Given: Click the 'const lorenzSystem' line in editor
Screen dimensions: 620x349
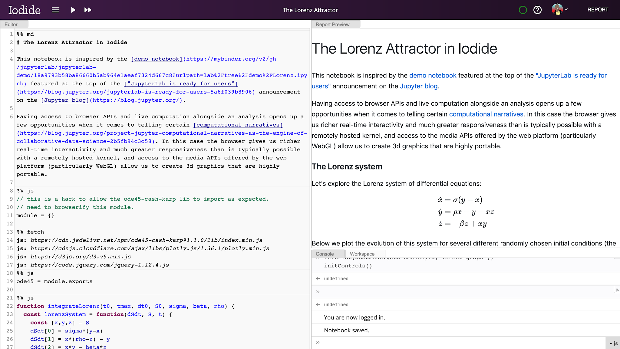Looking at the screenshot, I should tap(98, 314).
